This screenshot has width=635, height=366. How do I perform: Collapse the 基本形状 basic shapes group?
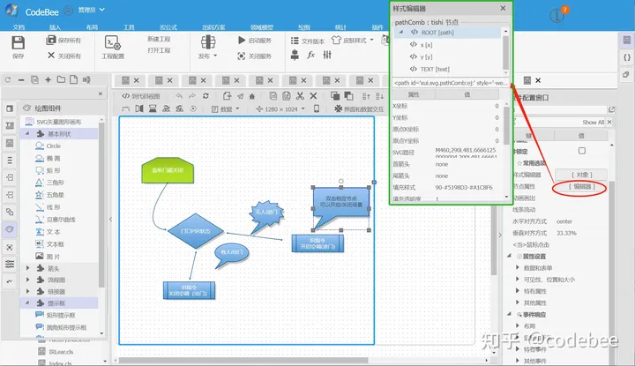click(x=27, y=133)
